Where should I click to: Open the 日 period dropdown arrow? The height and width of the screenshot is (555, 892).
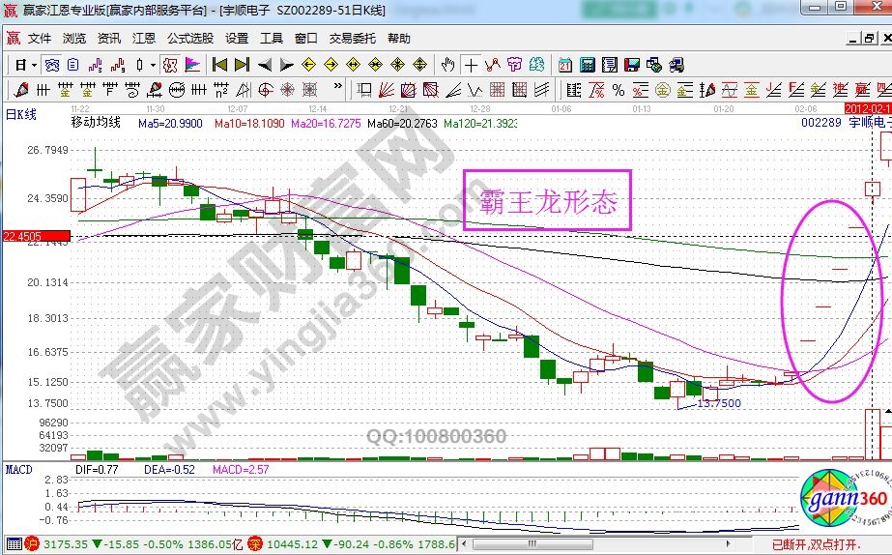[33, 65]
